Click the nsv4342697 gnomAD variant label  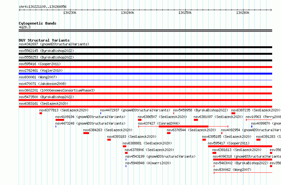[x=54, y=44]
